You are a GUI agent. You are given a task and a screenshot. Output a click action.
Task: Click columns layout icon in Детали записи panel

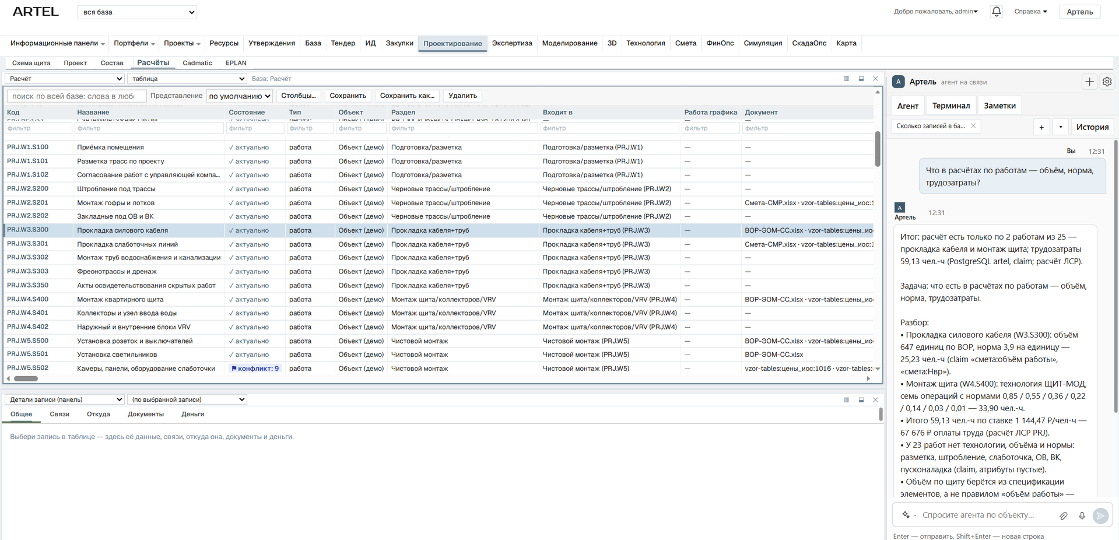(x=847, y=400)
